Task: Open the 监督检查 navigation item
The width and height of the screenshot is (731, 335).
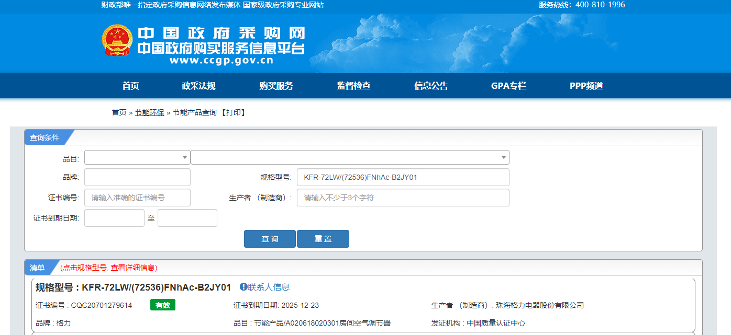Action: tap(353, 86)
